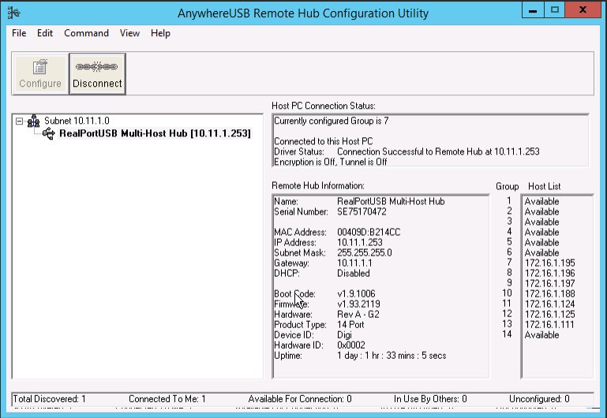Select the Subnet network icon in tree
The image size is (607, 418).
point(33,121)
